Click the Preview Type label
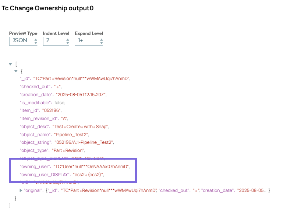287x211 pixels. tap(23, 33)
